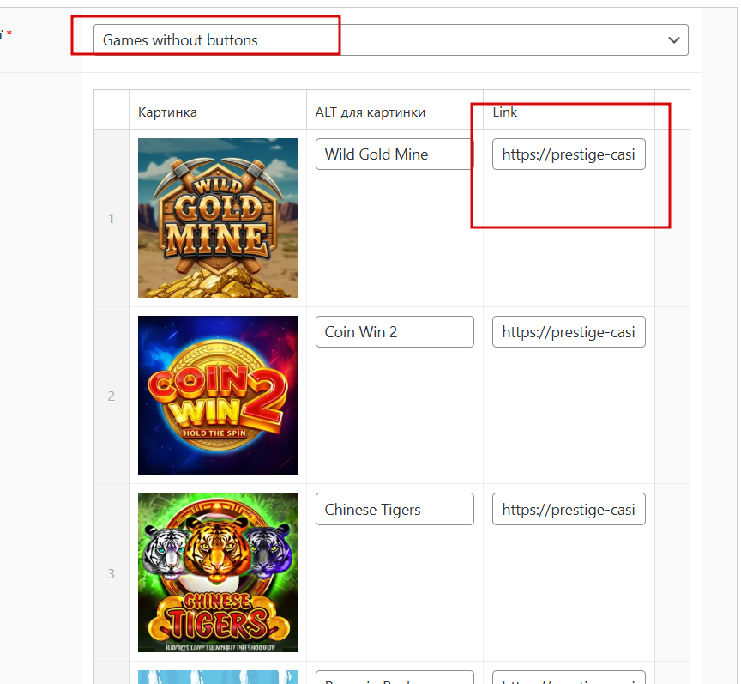Click the row number 3 handle

click(x=111, y=573)
